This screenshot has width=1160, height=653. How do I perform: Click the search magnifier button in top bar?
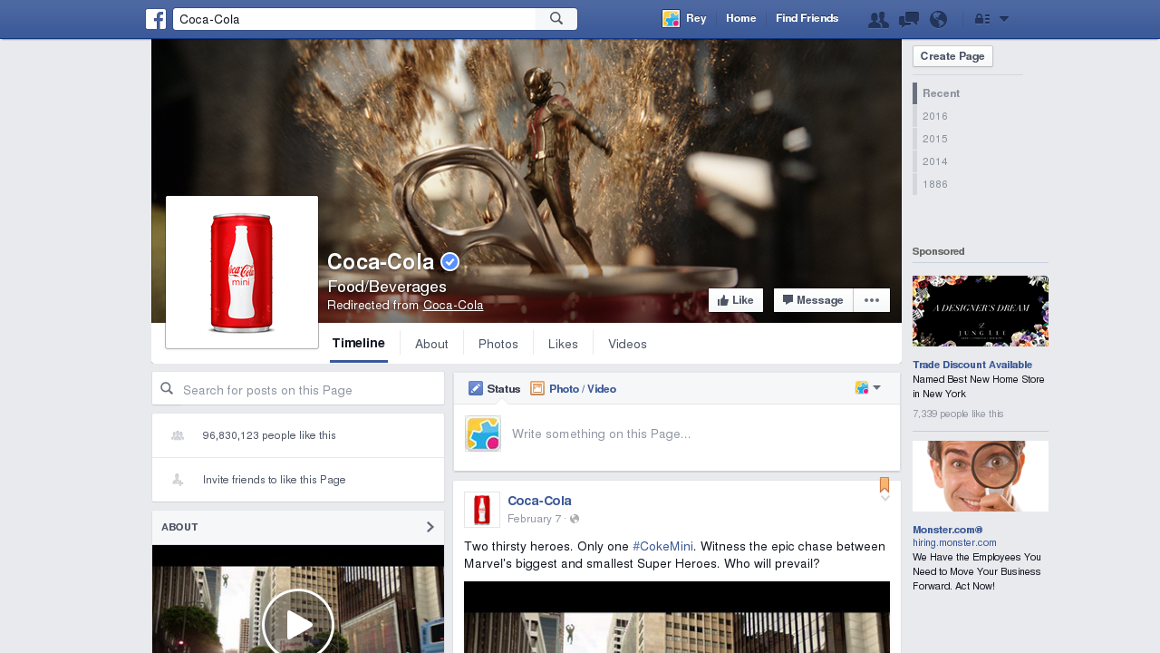(556, 19)
